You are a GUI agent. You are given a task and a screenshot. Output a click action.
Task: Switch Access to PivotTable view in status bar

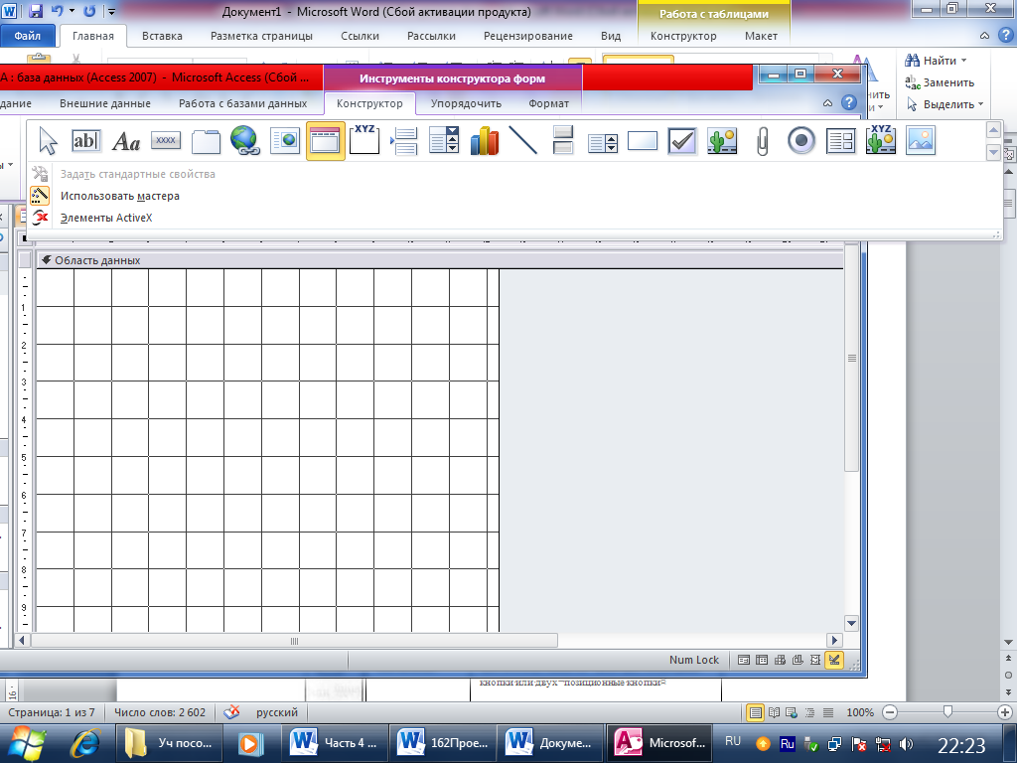[780, 660]
